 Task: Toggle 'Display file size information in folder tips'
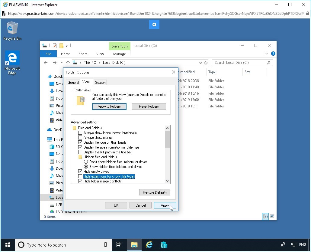[80, 147]
